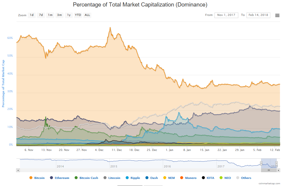287x186 pixels.
Task: Click the navigator's right range handle
Action: 276,163
